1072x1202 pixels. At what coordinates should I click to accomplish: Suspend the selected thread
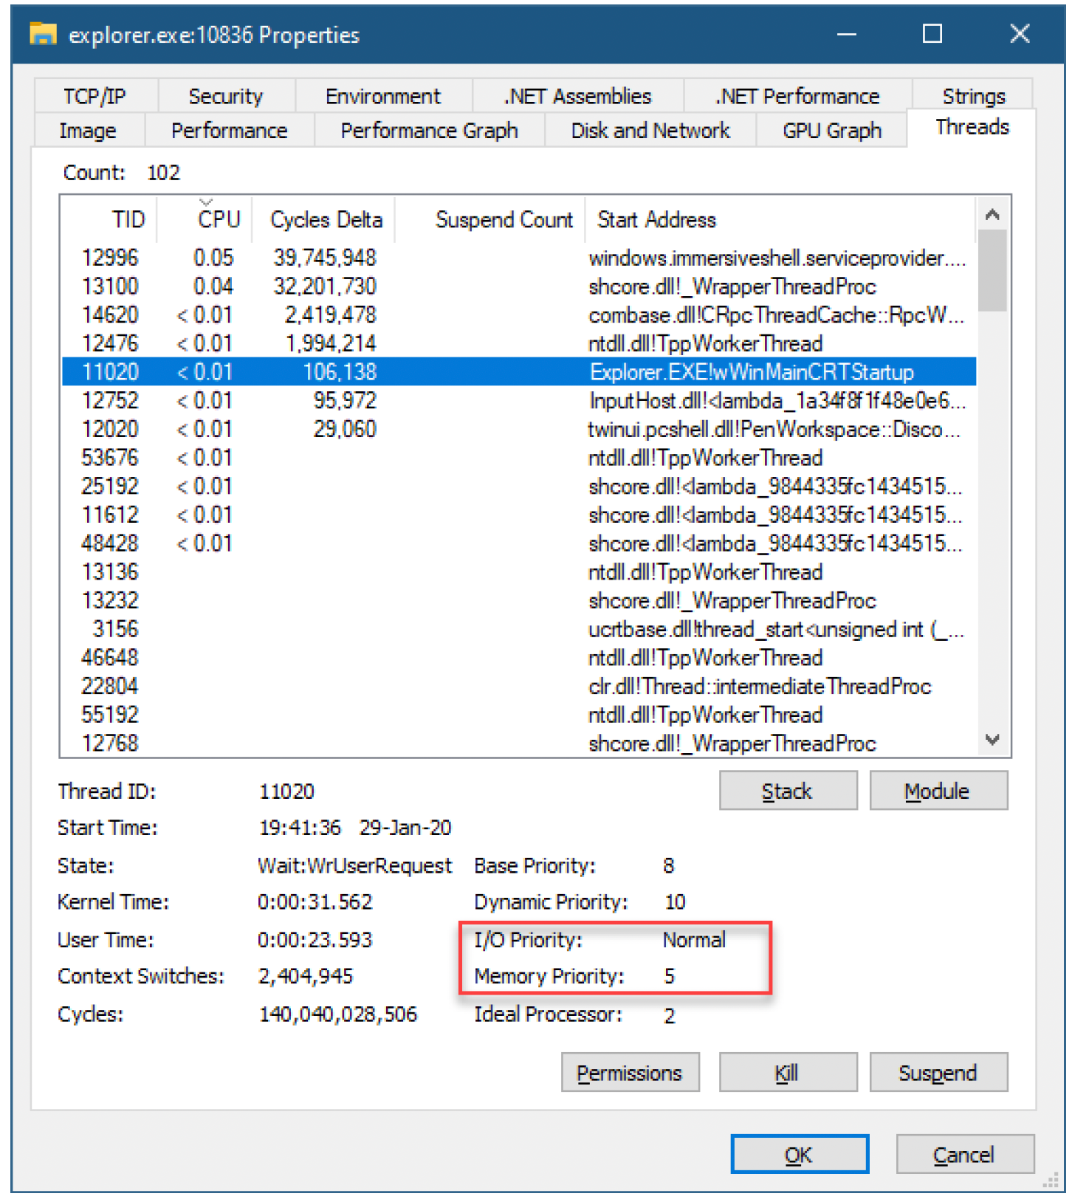click(938, 1072)
